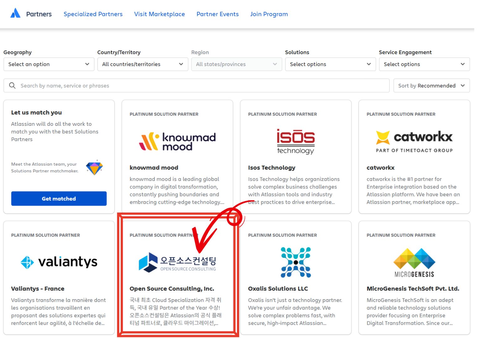Open catworkx partner title

point(380,167)
